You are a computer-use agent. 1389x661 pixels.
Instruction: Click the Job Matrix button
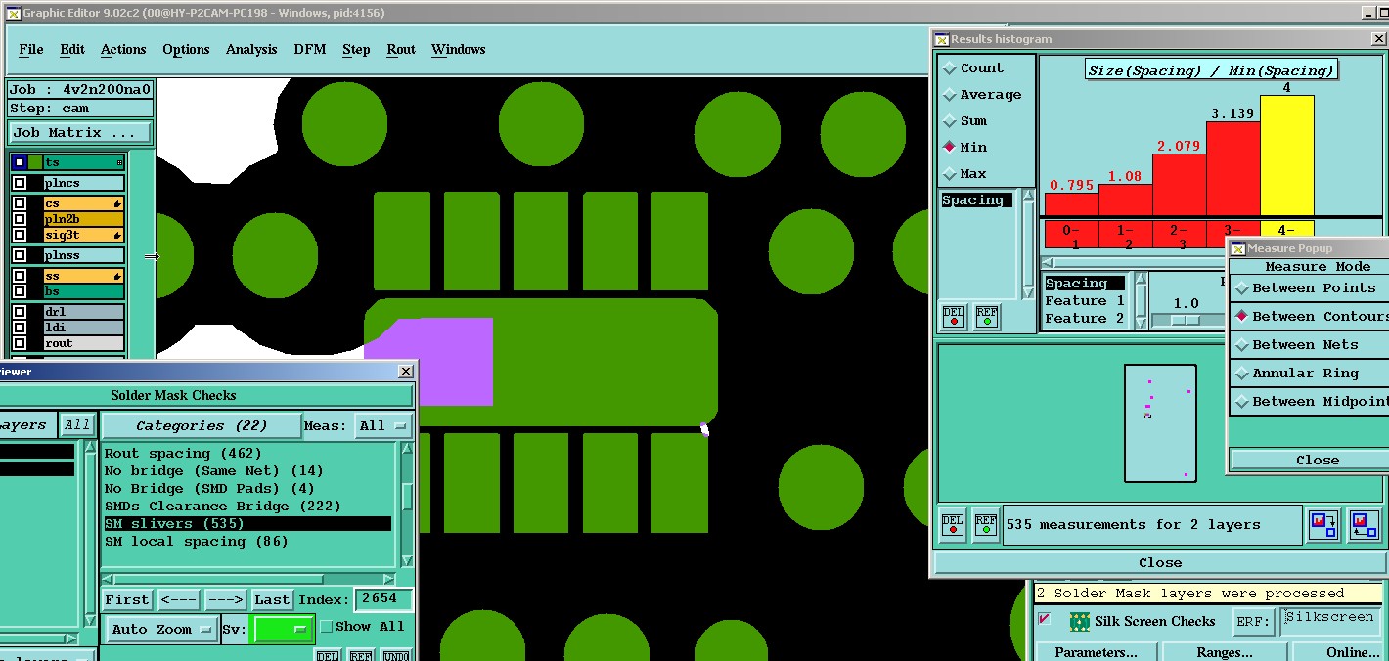[x=80, y=133]
